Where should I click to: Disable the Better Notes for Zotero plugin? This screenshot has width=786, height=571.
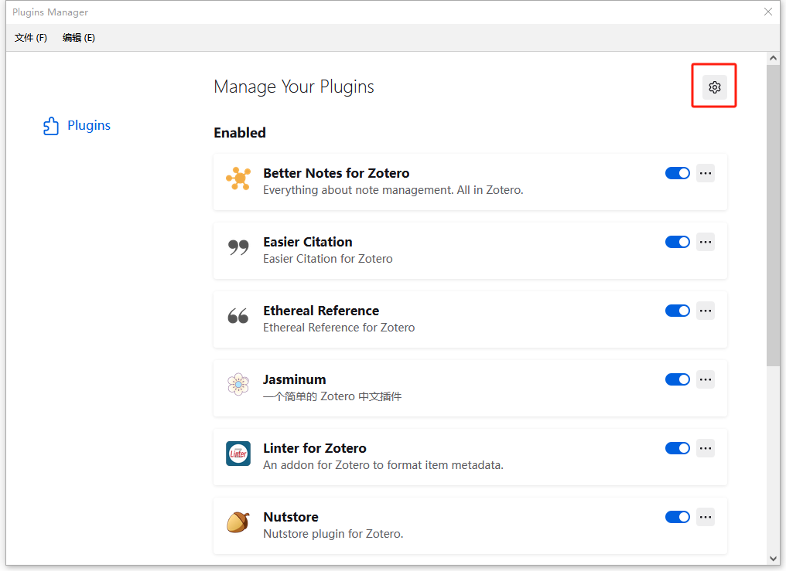677,173
